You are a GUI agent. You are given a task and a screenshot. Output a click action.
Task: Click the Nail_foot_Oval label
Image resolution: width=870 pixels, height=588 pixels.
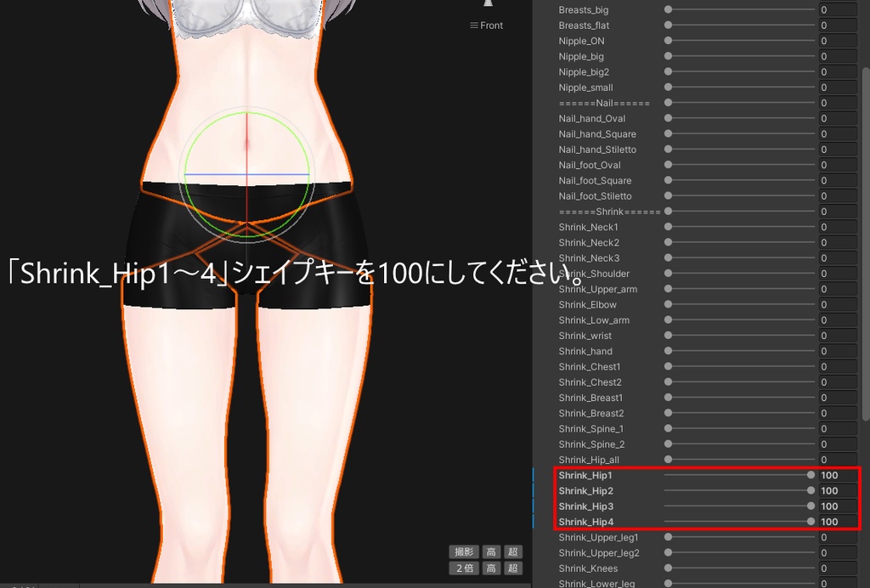pyautogui.click(x=590, y=166)
